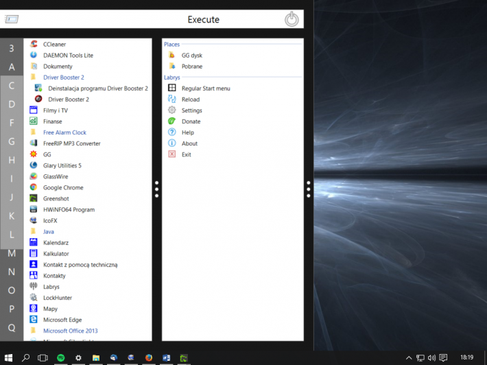487x365 pixels.
Task: Click the HWiNFO64 Program icon
Action: click(x=34, y=209)
